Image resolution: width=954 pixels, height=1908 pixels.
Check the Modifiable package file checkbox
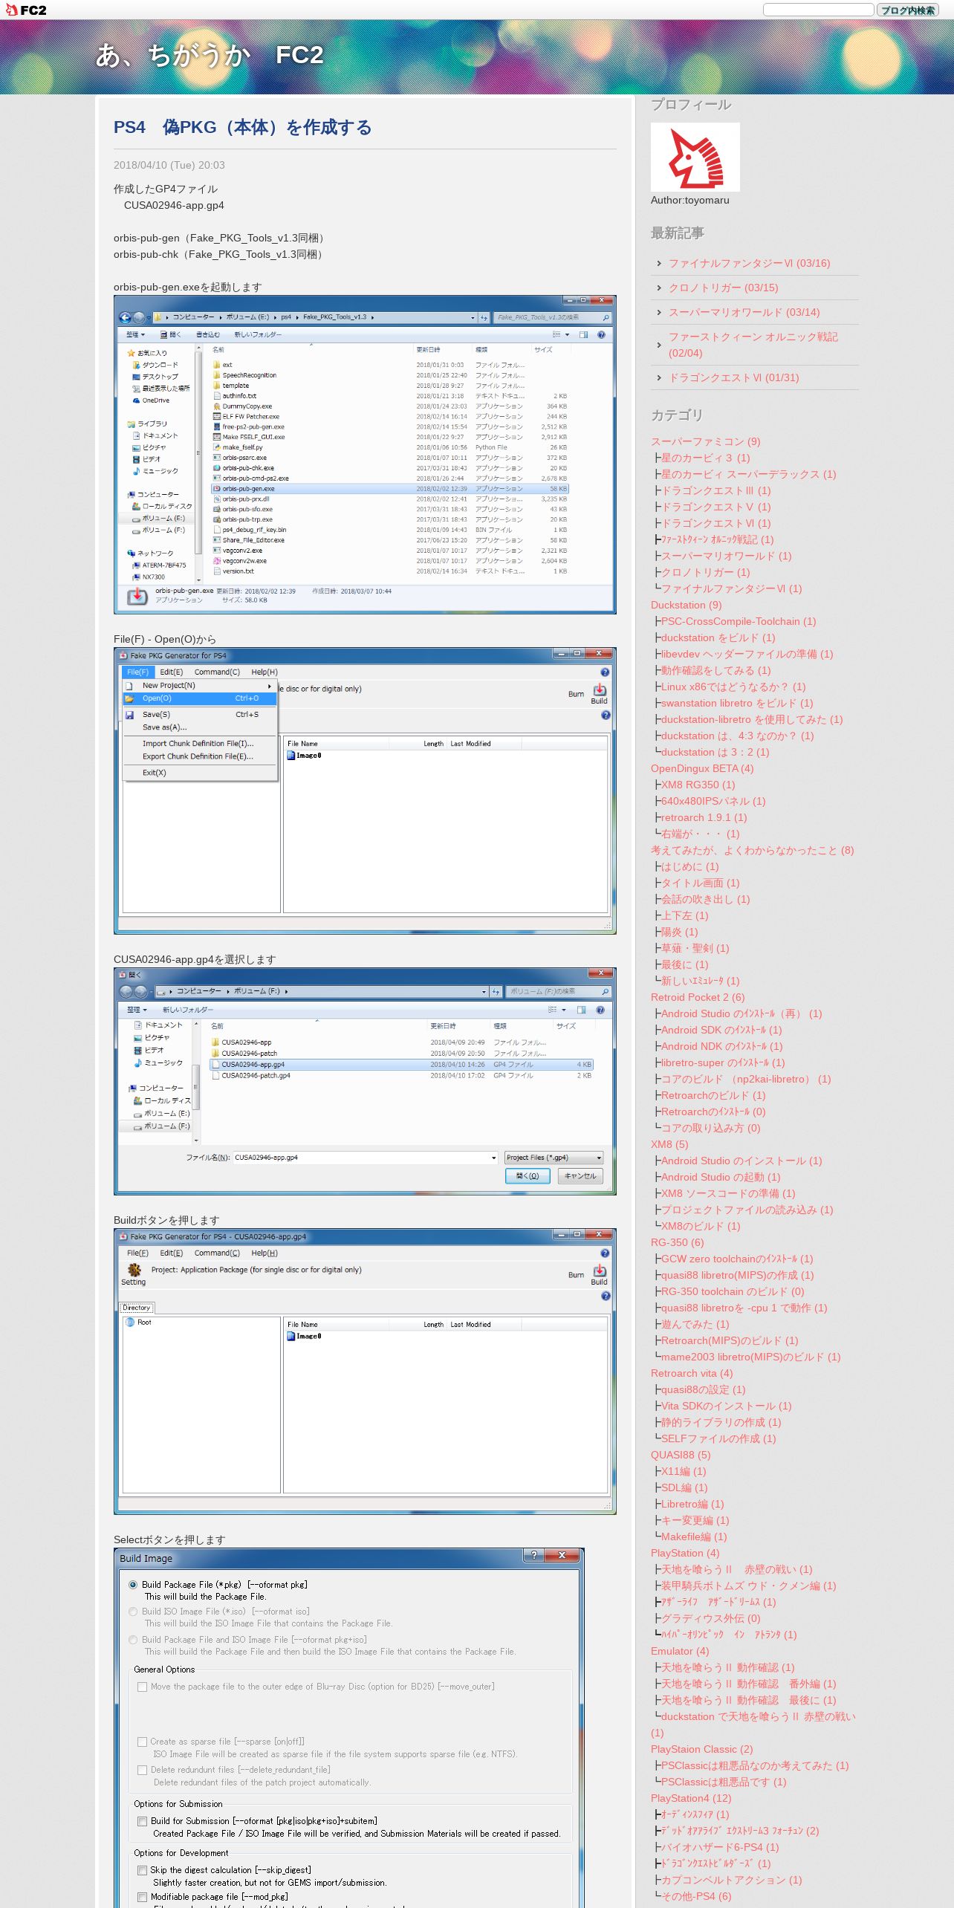[x=142, y=1897]
